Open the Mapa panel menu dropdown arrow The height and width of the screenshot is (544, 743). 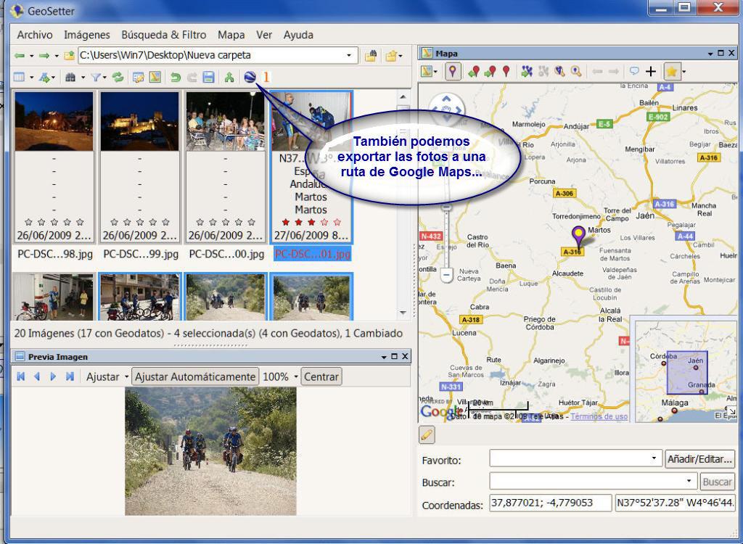click(710, 54)
